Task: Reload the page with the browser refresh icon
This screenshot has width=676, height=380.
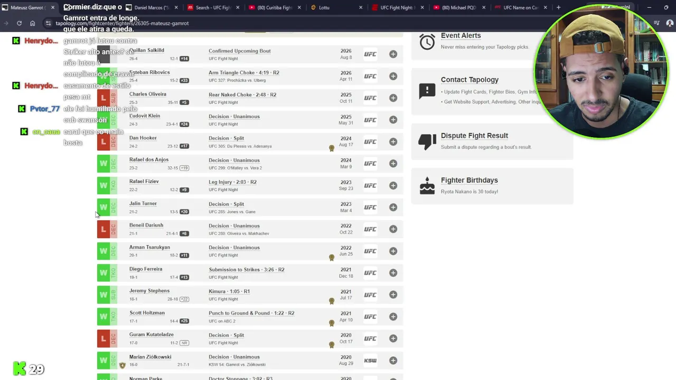Action: pyautogui.click(x=19, y=23)
